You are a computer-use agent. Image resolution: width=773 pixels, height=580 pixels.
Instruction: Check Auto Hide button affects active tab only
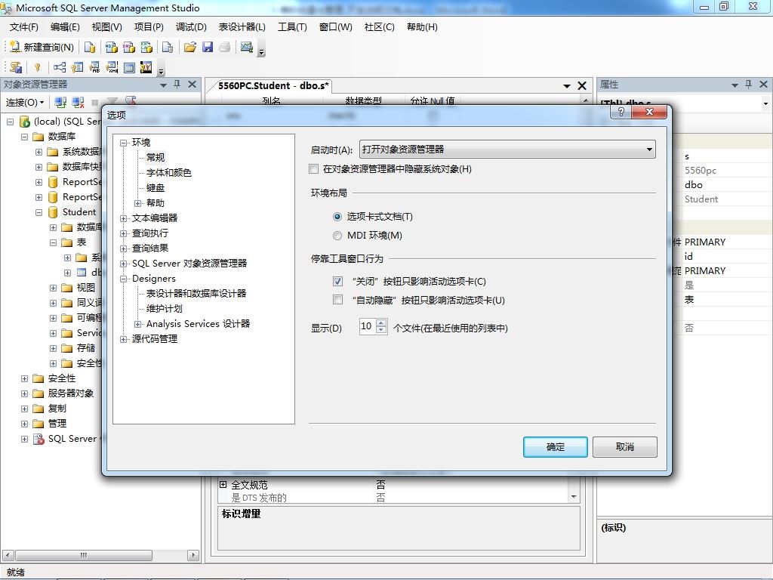[337, 300]
